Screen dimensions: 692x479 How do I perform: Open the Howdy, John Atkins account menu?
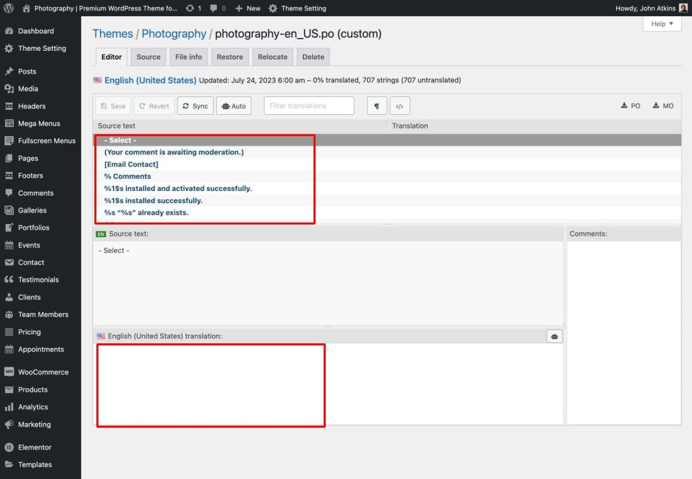click(643, 8)
